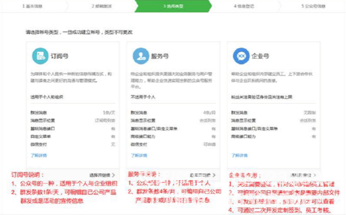Click the 无限制 群发消息 value
The height and width of the screenshot is (215, 346).
pos(310,112)
